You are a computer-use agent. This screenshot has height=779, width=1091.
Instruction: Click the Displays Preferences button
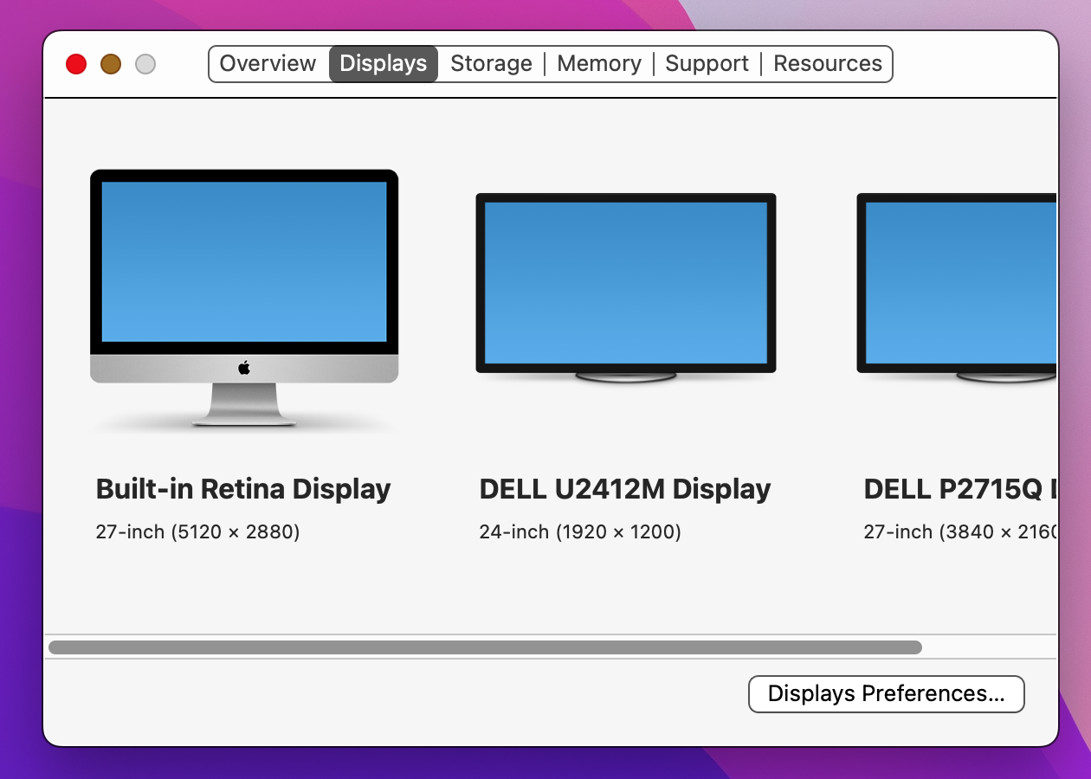[887, 694]
